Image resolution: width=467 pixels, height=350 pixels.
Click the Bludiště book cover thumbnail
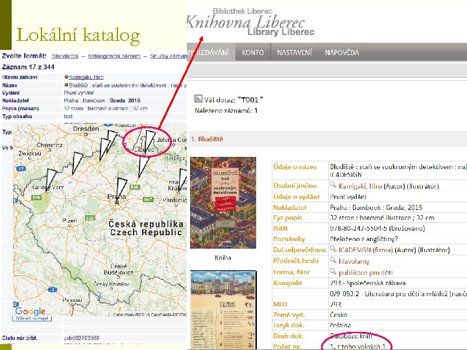(x=223, y=203)
